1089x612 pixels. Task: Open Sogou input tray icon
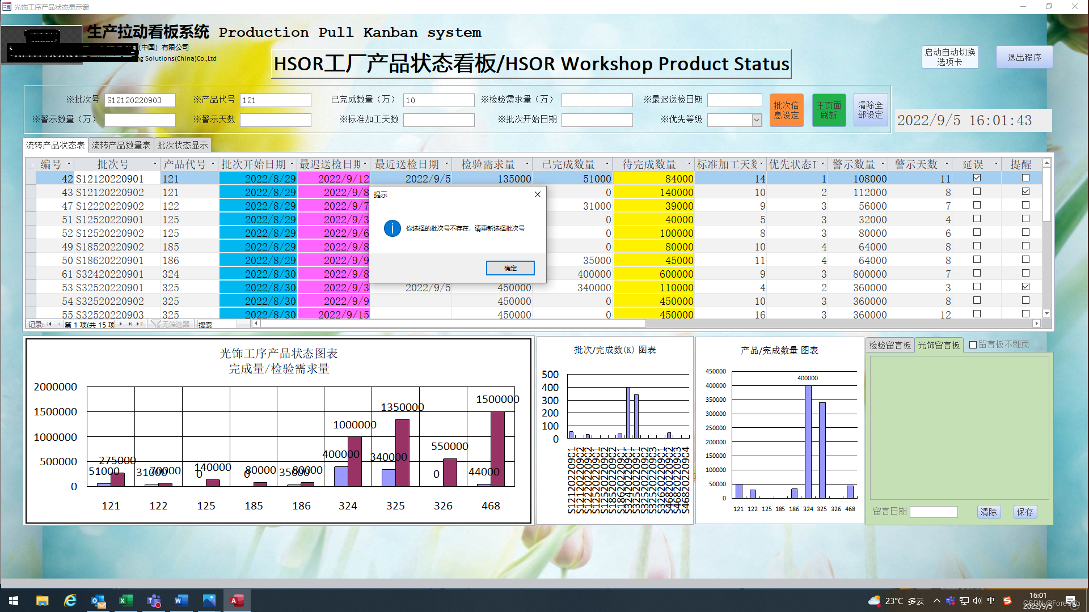pos(1007,601)
